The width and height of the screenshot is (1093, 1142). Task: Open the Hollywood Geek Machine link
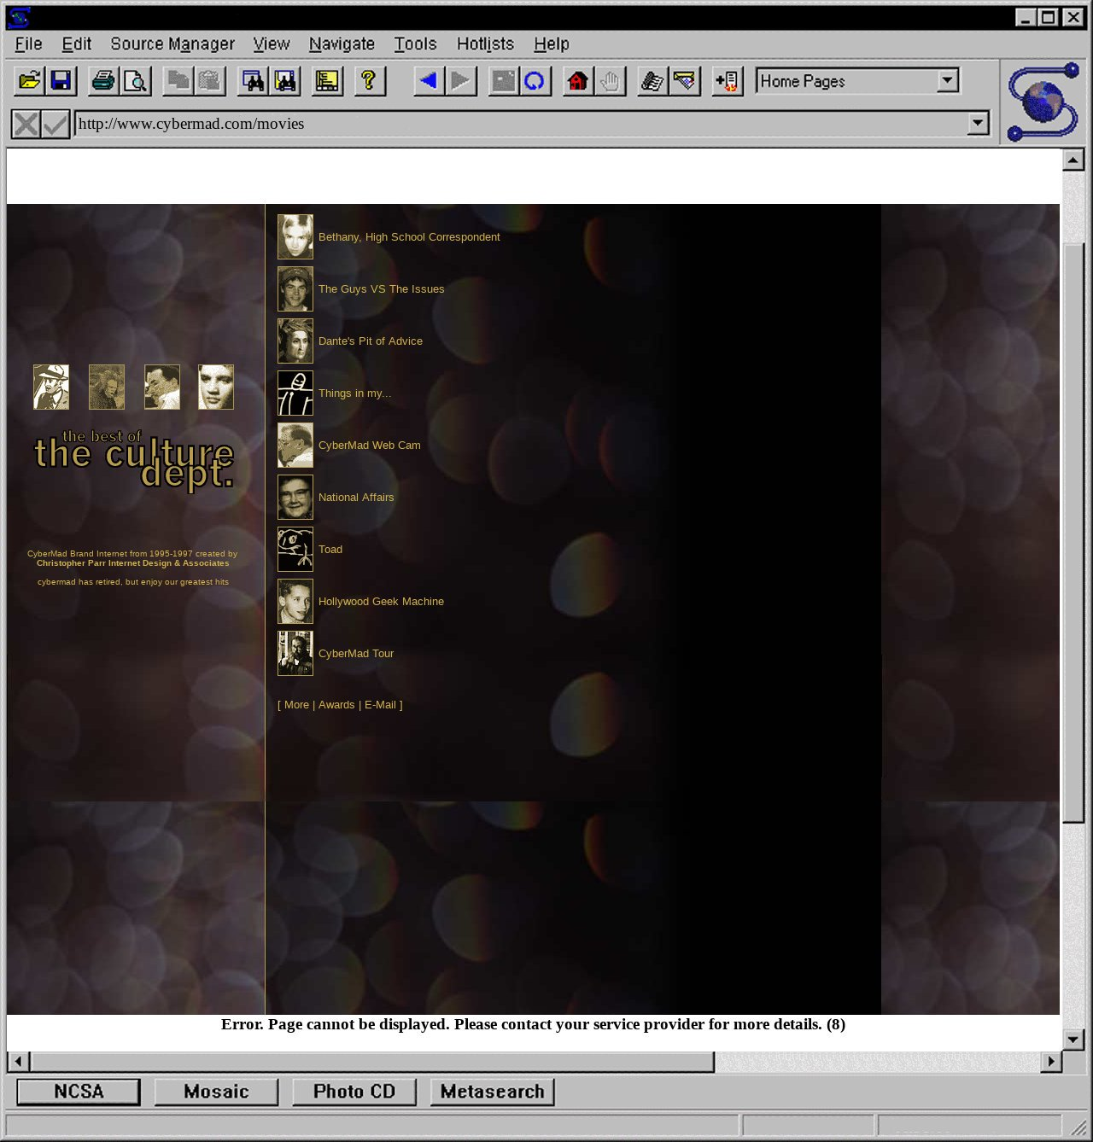tap(381, 602)
